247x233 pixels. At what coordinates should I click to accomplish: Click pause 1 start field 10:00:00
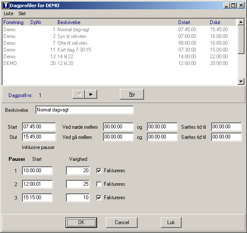[x=37, y=171]
